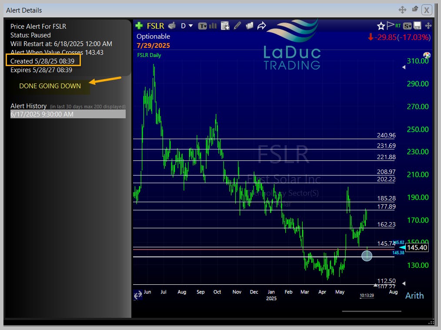Click the upper price scale arrow near 310.00
Screen dimensions: 441x330
(x=404, y=67)
